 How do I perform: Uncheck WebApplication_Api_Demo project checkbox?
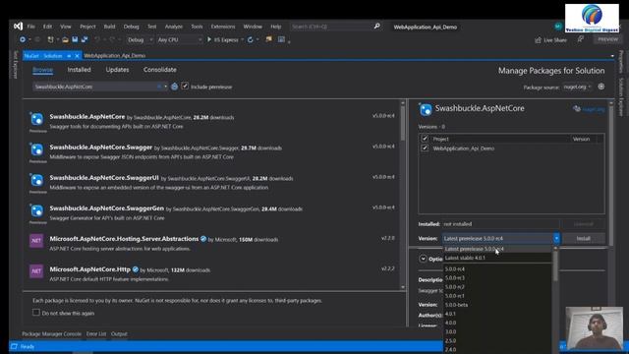point(425,148)
